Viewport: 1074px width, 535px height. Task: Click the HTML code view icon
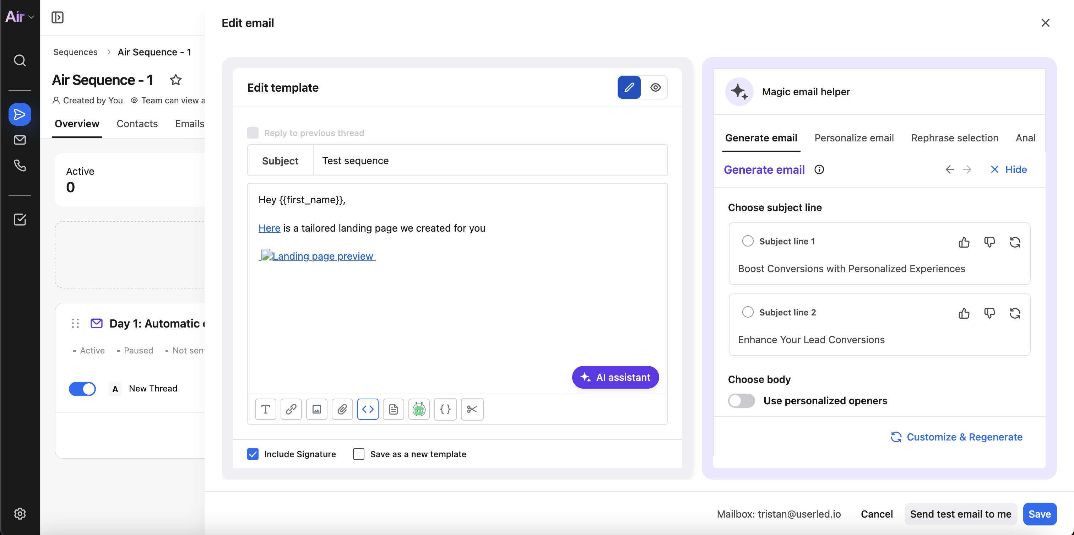(x=368, y=409)
